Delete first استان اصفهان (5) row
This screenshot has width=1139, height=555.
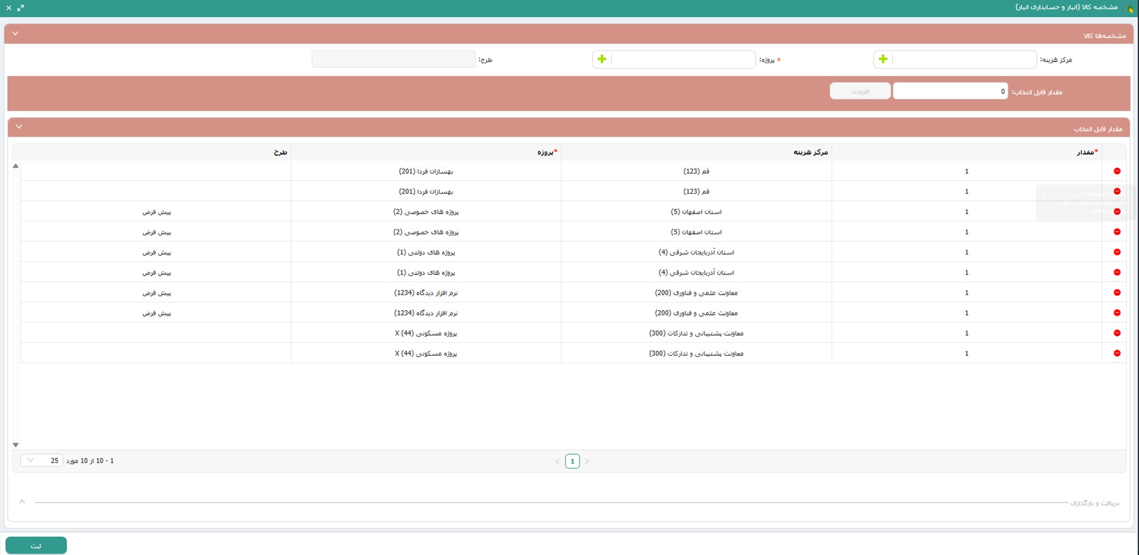point(1116,212)
